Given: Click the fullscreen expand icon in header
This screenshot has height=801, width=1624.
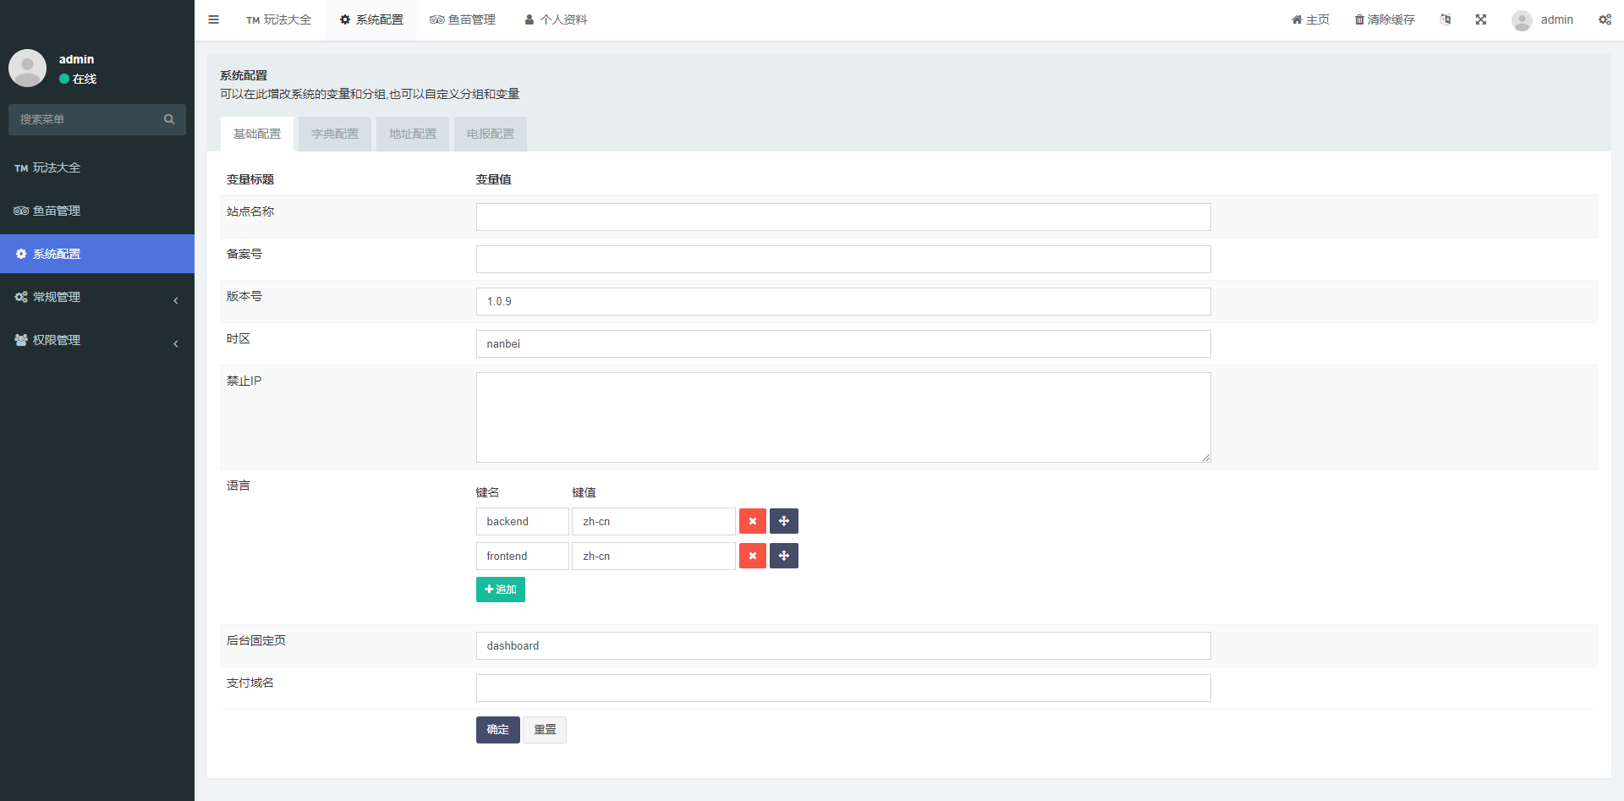Looking at the screenshot, I should pos(1480,19).
